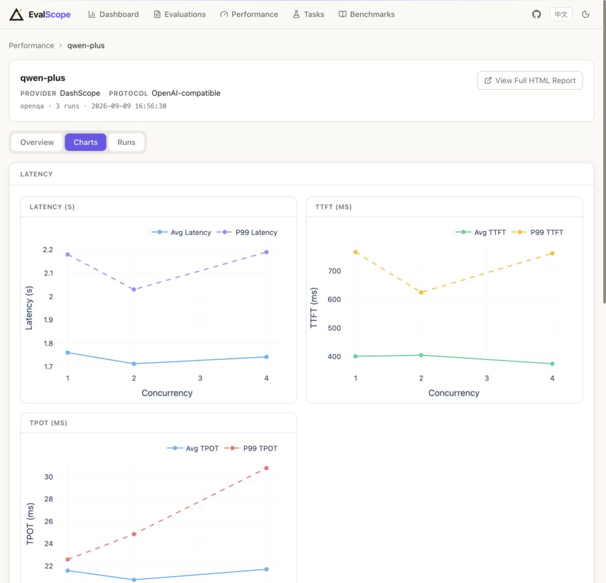Click P99 TTFT point at concurrency 4

pos(552,254)
